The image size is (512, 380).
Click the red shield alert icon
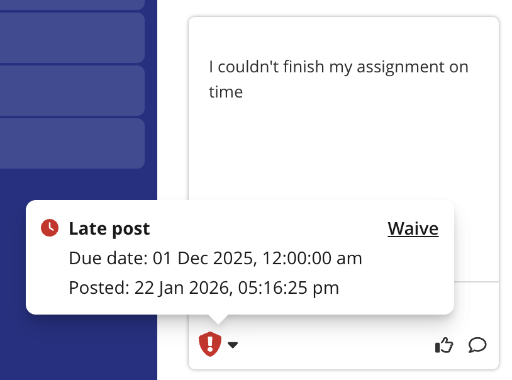pyautogui.click(x=210, y=344)
